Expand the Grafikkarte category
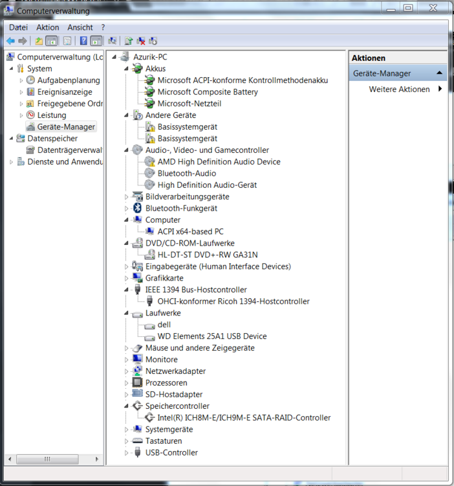This screenshot has width=454, height=486. pyautogui.click(x=127, y=279)
